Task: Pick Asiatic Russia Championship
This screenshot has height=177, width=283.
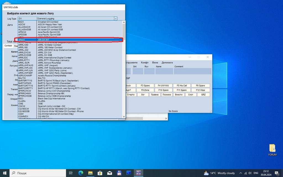Action: tap(70, 76)
